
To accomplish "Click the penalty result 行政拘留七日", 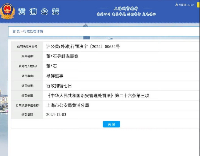I will 59,86.
